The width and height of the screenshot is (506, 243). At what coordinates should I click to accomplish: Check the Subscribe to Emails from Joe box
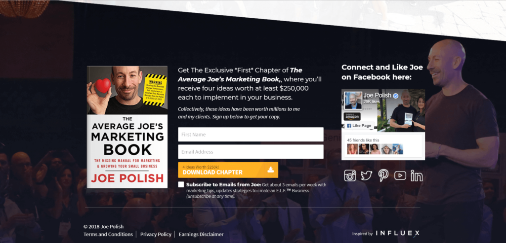coord(181,185)
